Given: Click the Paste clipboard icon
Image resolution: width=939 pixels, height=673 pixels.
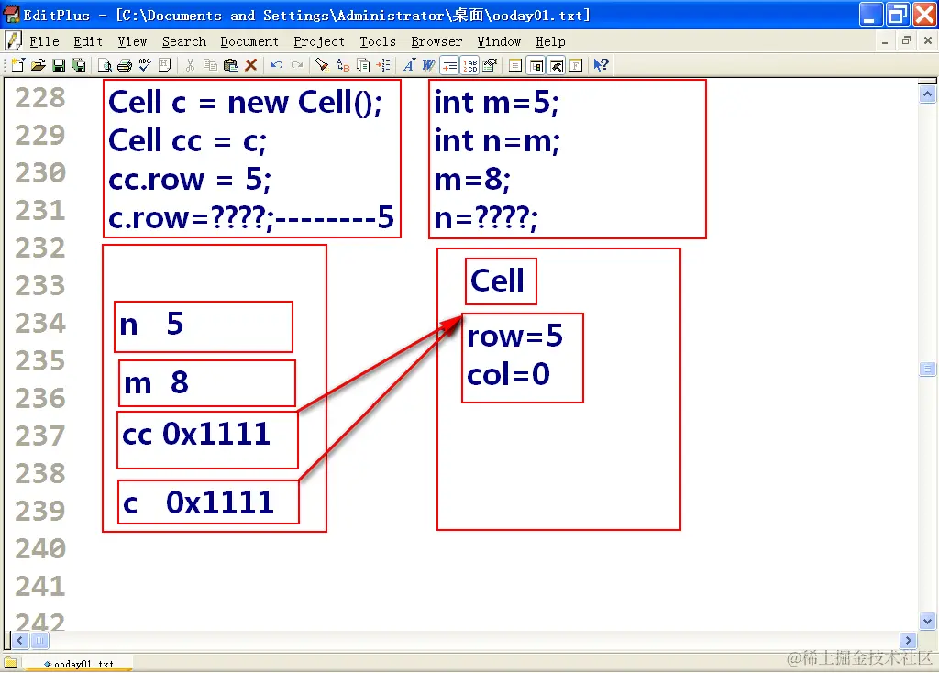Looking at the screenshot, I should pos(230,65).
